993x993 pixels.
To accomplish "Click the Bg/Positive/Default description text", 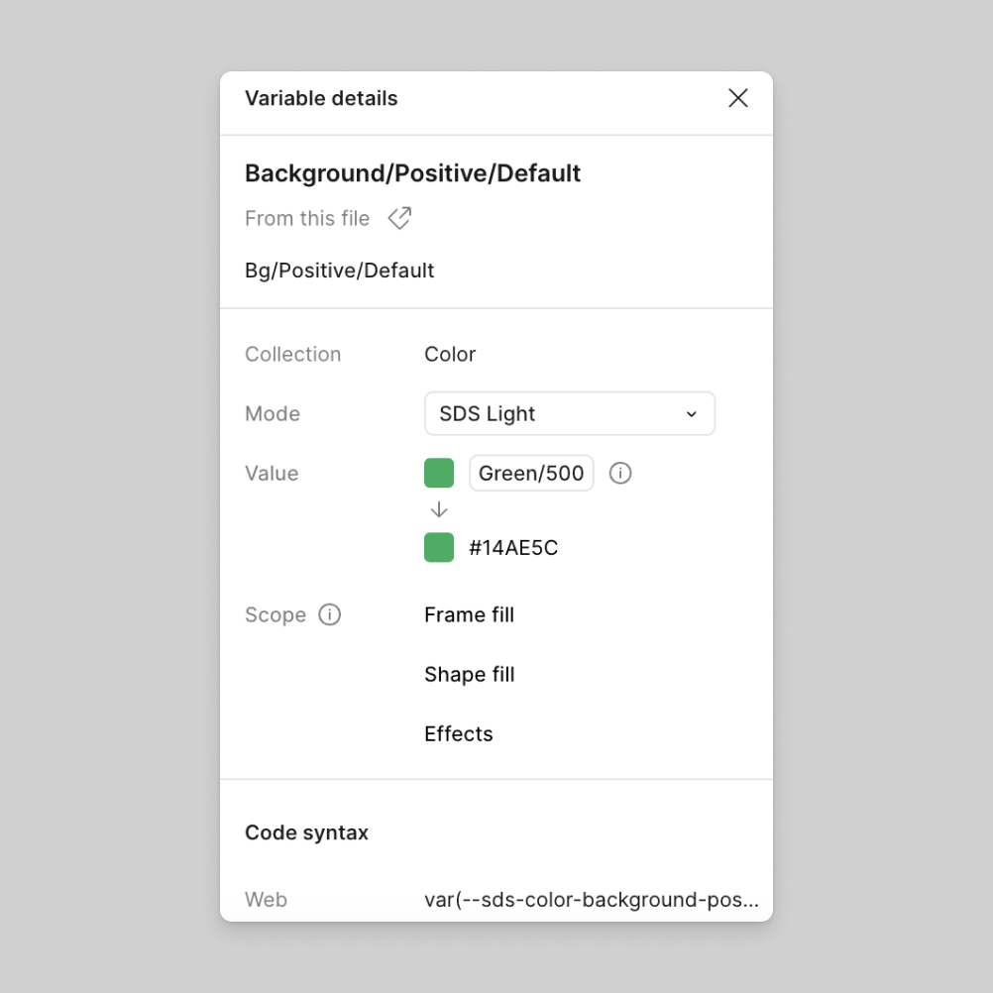I will pos(339,271).
